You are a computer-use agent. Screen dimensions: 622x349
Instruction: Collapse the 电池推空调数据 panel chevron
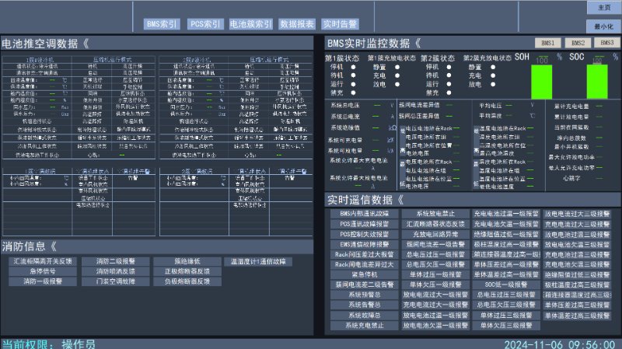click(86, 43)
